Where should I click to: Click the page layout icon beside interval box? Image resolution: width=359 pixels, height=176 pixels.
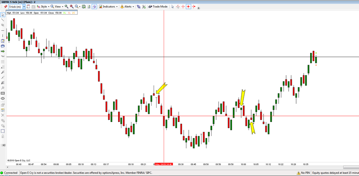point(28,7)
